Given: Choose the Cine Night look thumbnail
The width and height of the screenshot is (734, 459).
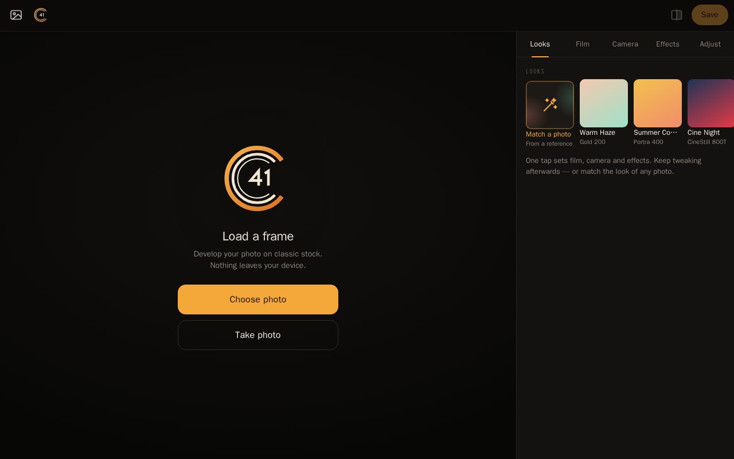Looking at the screenshot, I should [710, 103].
